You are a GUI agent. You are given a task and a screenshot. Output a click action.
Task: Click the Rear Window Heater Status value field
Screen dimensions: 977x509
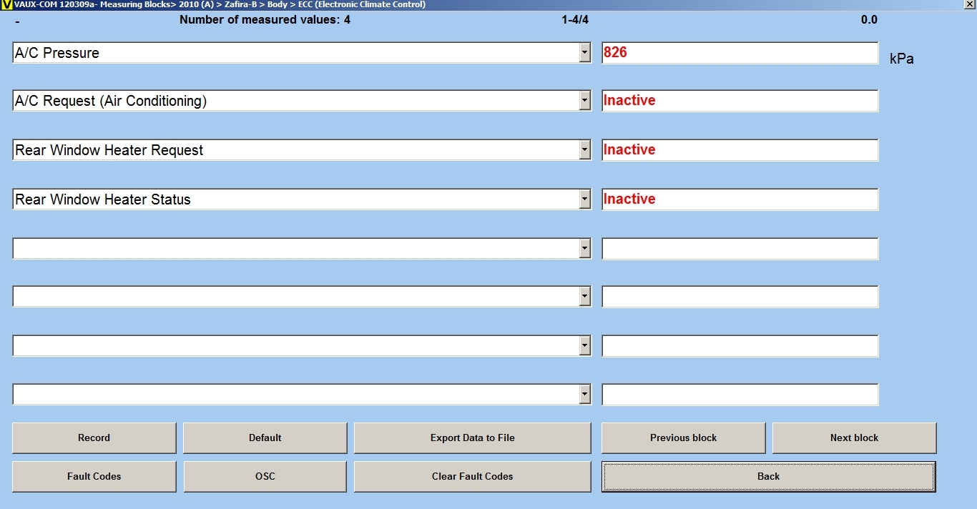coord(740,199)
